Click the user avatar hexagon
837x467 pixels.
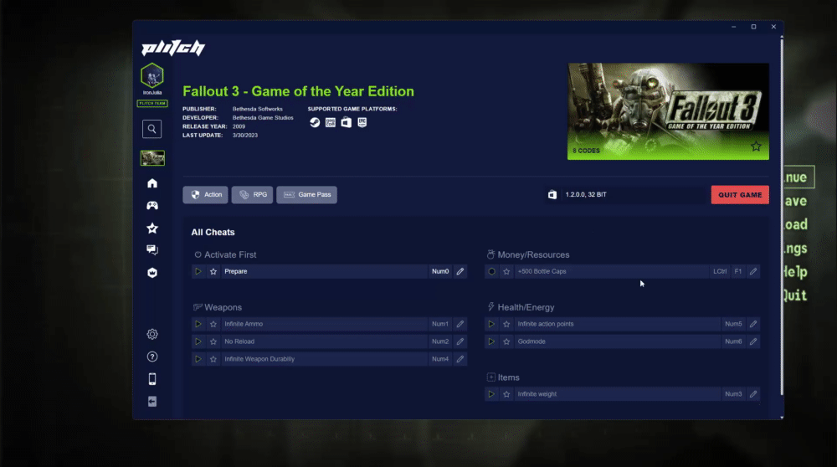pos(152,75)
